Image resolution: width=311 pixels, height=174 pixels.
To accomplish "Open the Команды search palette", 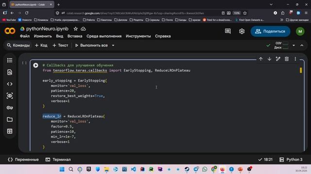I will [18, 45].
